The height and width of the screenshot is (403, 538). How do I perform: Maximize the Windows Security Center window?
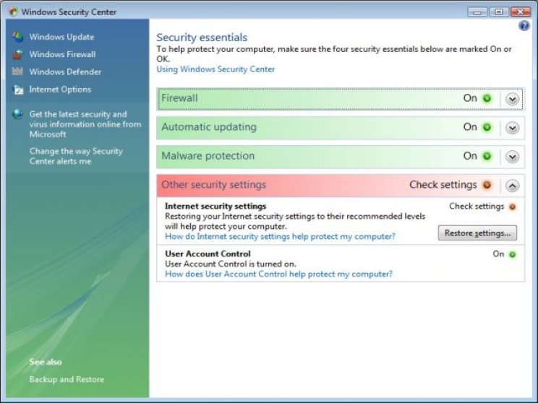tap(499, 12)
